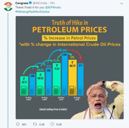Screen dimensions: 129x128
Task: Open the #MehangiPadiModiSarkar hashtag
Action: pos(33,12)
